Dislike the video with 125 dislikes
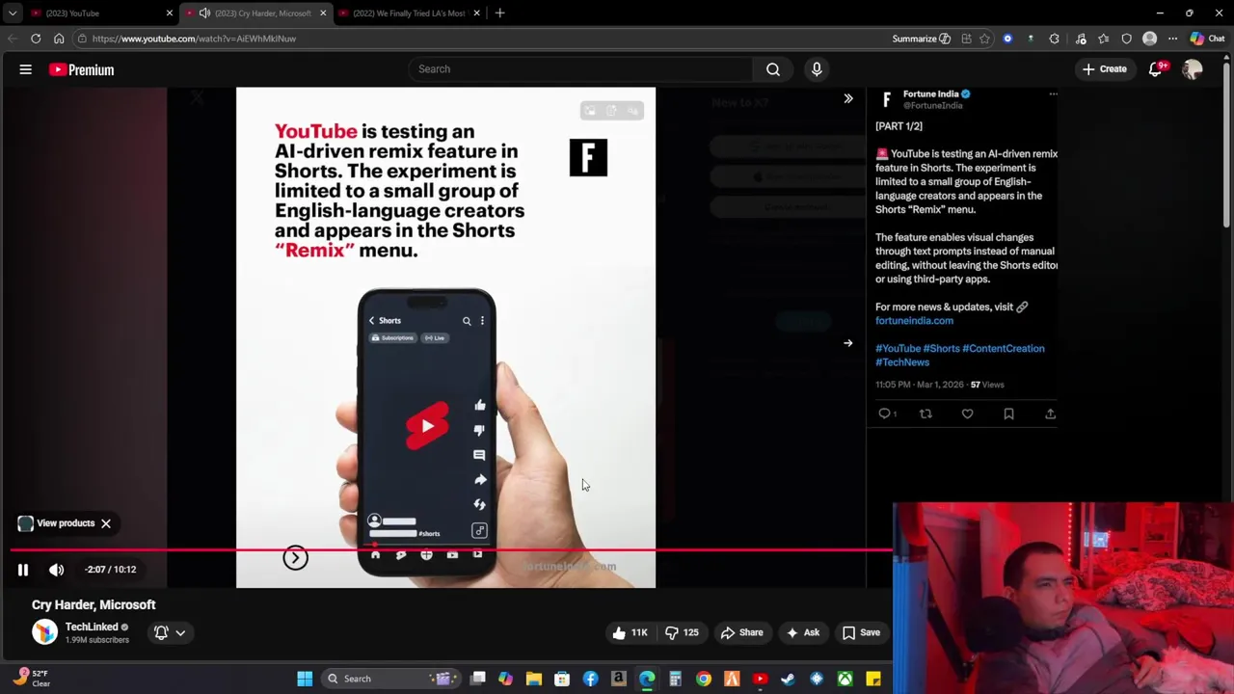The height and width of the screenshot is (694, 1234). click(682, 632)
